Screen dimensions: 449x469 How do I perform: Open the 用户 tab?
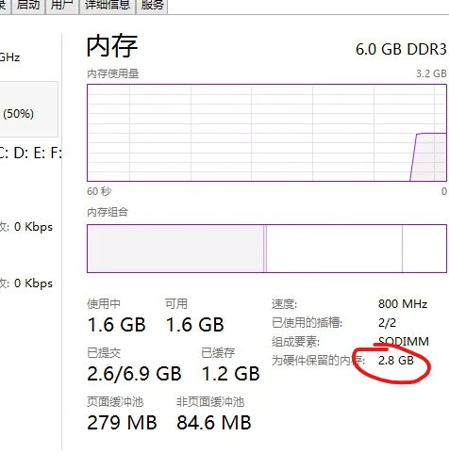click(62, 7)
